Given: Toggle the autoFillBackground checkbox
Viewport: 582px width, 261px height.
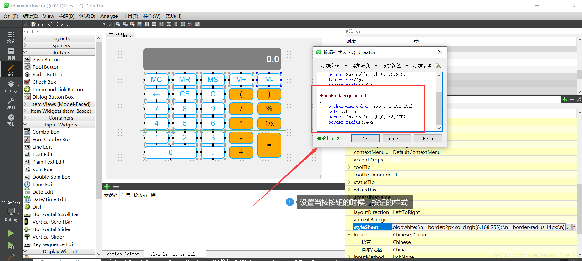Looking at the screenshot, I should (396, 219).
